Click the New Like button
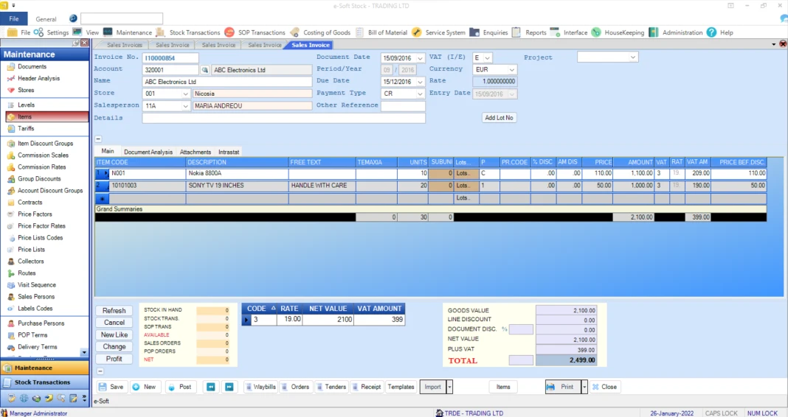 [114, 334]
